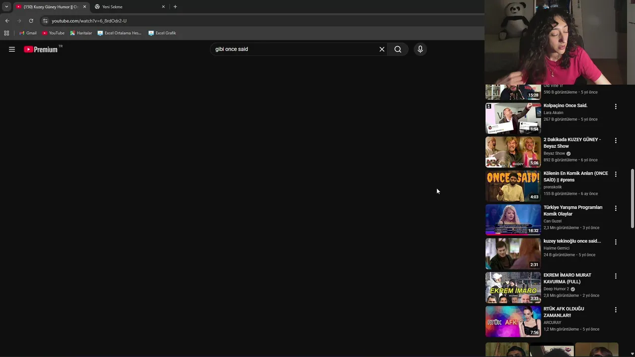Open channel Halime Gemici
Image resolution: width=635 pixels, height=357 pixels.
(556, 248)
